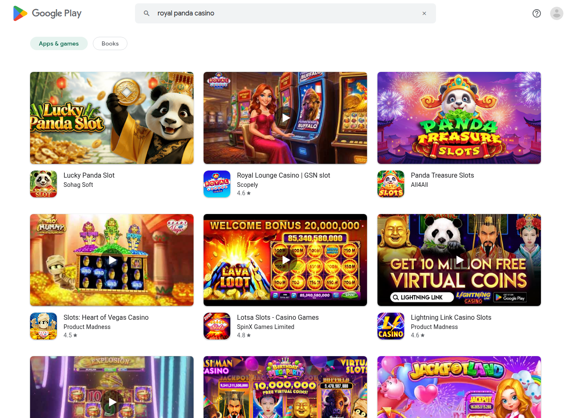The image size is (571, 418).
Task: Click the Heart of Vegas app icon
Action: pyautogui.click(x=43, y=326)
